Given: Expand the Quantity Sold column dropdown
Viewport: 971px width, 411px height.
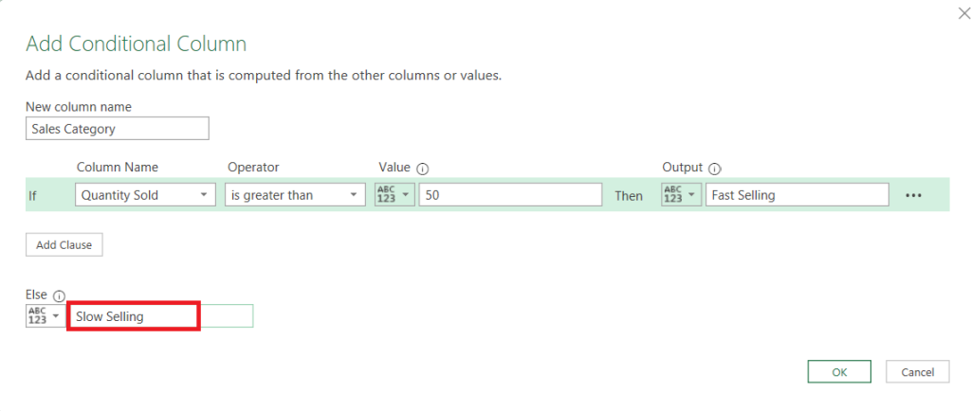Looking at the screenshot, I should tap(205, 195).
